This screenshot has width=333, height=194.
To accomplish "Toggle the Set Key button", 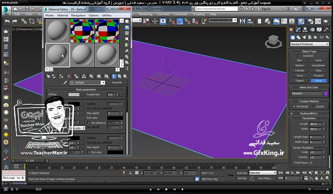I will click(x=242, y=178).
